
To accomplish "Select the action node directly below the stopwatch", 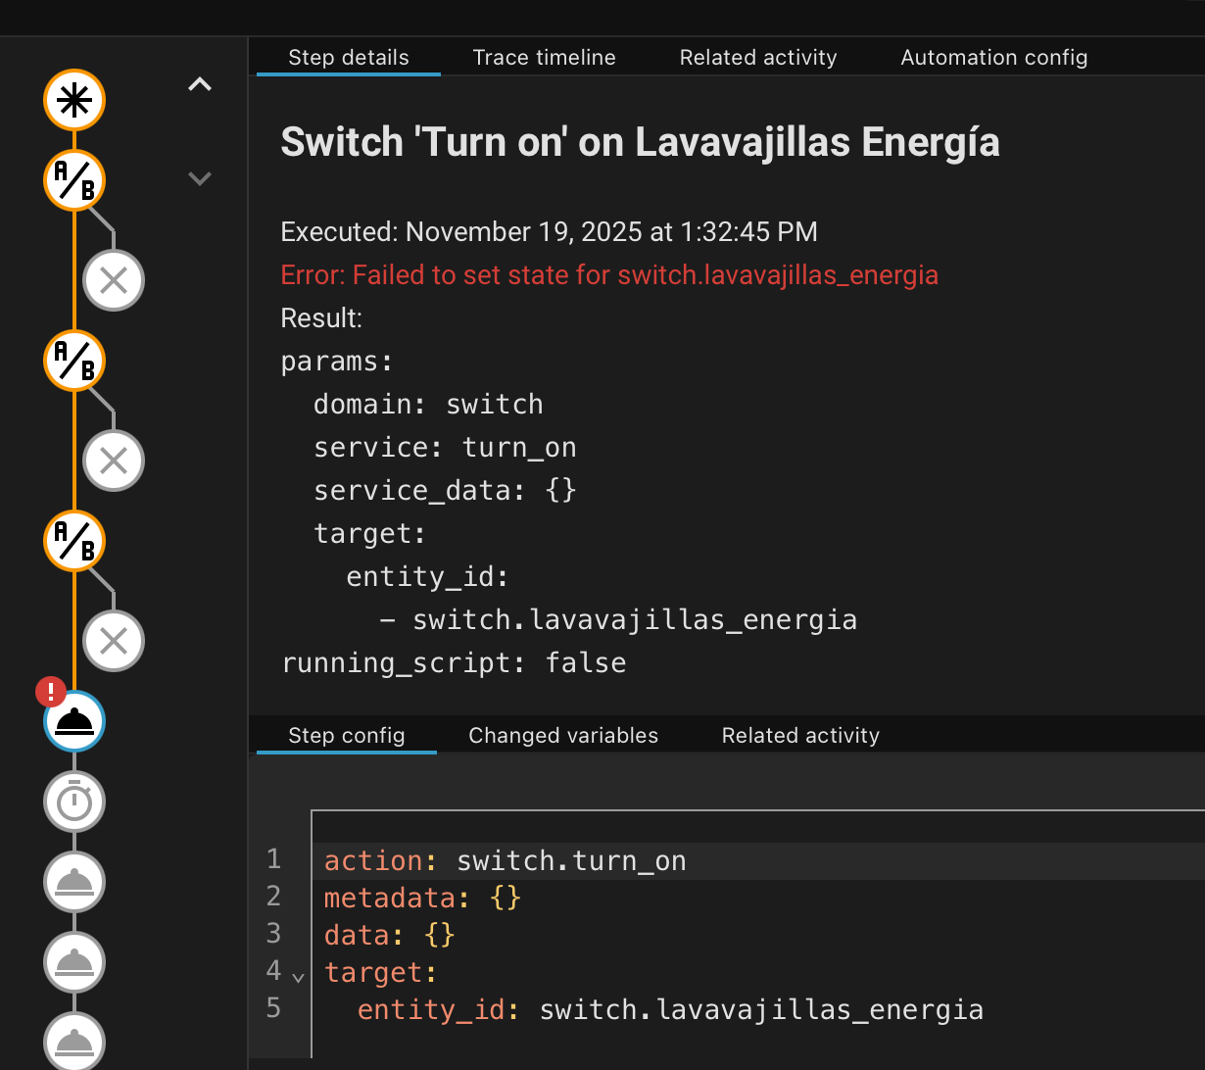I will (73, 883).
